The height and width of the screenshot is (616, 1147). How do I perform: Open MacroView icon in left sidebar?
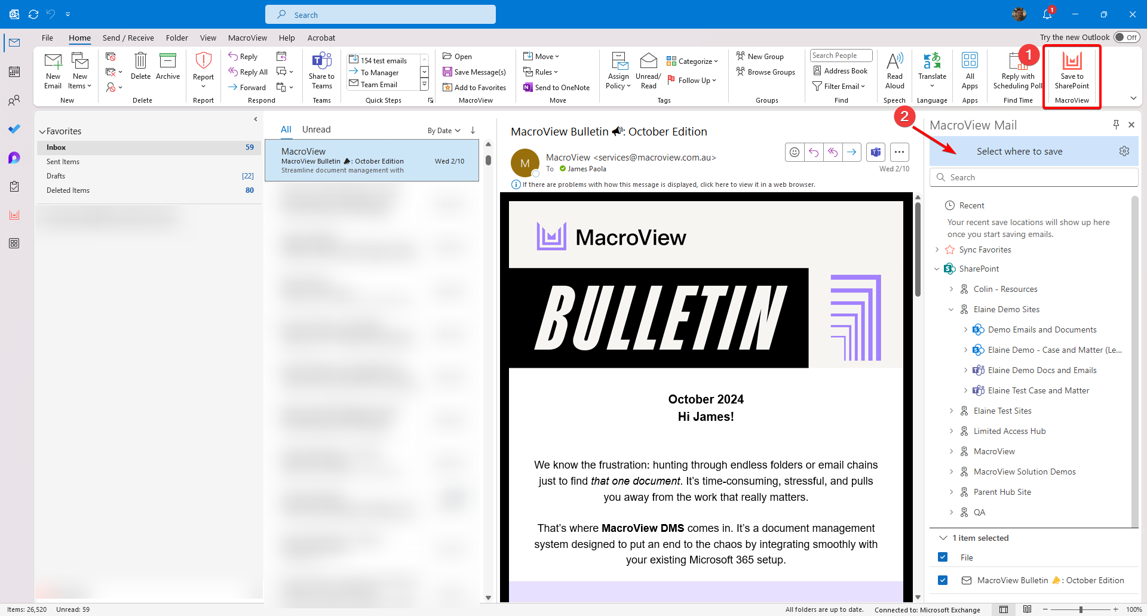(14, 215)
